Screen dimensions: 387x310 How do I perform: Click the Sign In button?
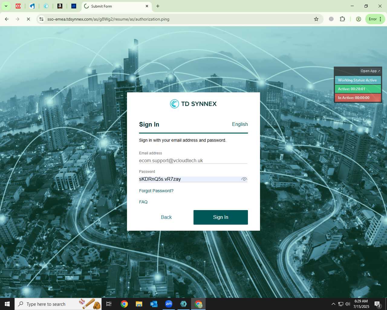click(221, 217)
